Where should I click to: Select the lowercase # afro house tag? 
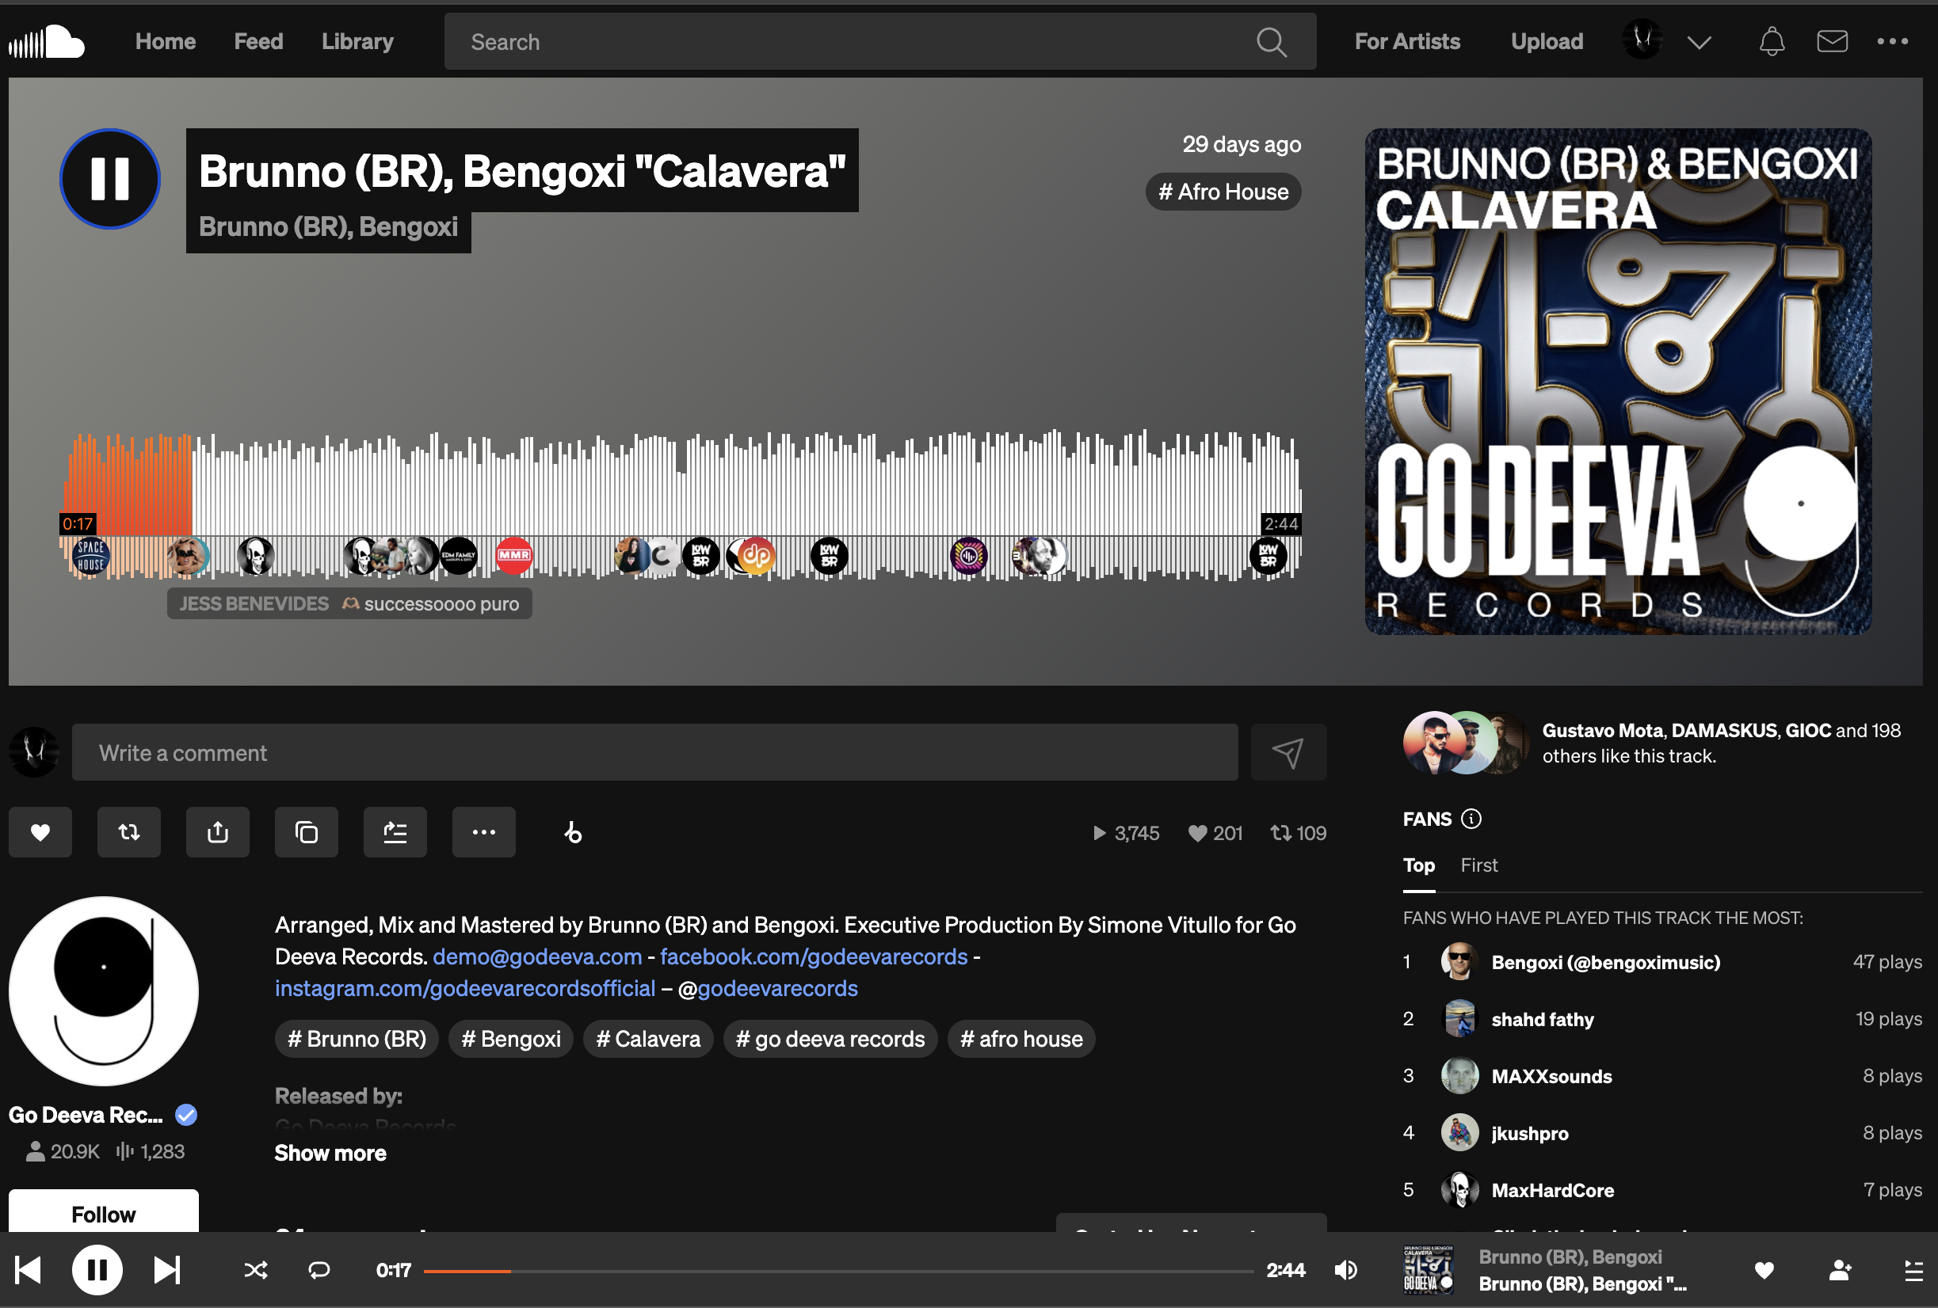point(1021,1039)
